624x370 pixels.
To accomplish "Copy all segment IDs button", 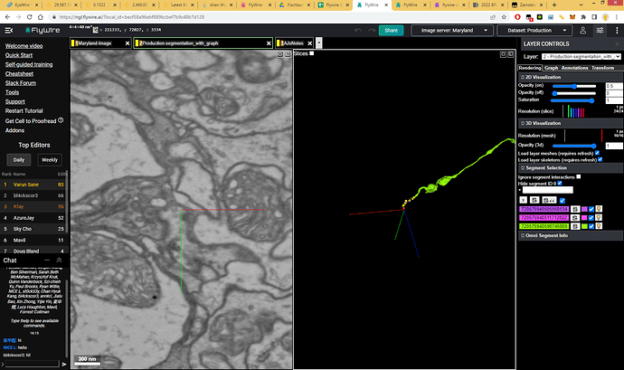I will (534, 200).
